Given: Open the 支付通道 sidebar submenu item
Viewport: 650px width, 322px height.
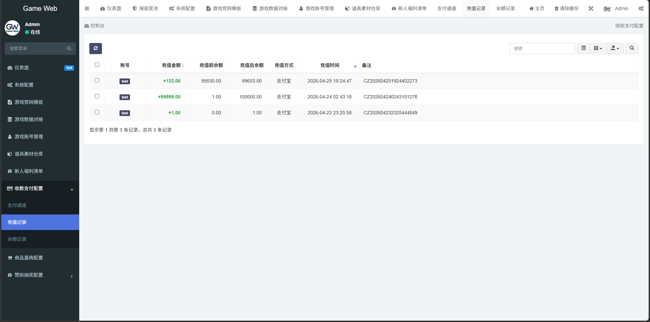Looking at the screenshot, I should (17, 205).
